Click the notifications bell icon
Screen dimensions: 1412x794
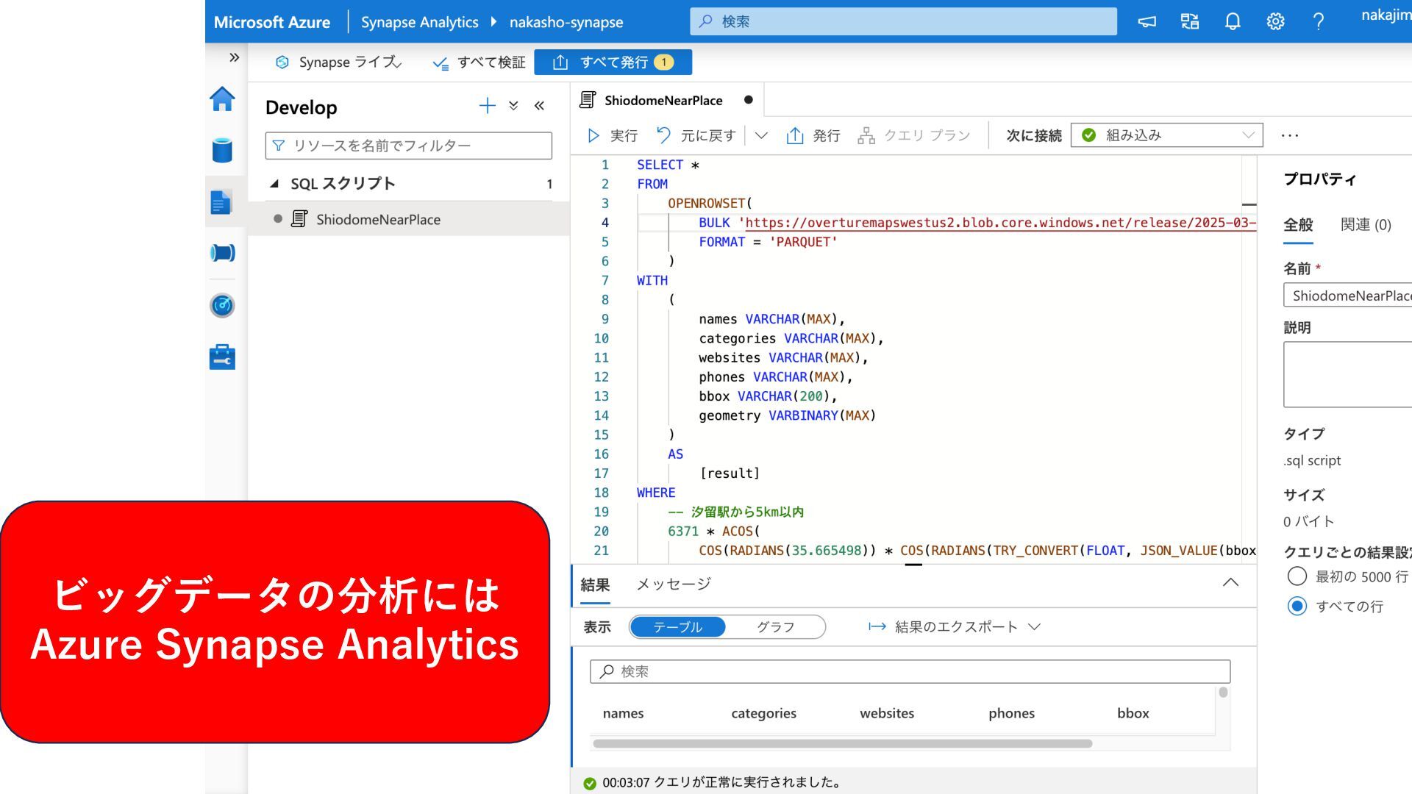1233,21
